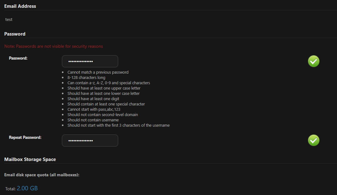Click the "8-128 characters long" rule

click(86, 77)
